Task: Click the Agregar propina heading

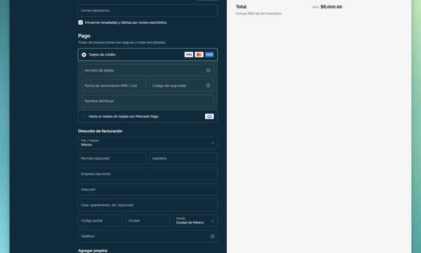Action: (93, 250)
